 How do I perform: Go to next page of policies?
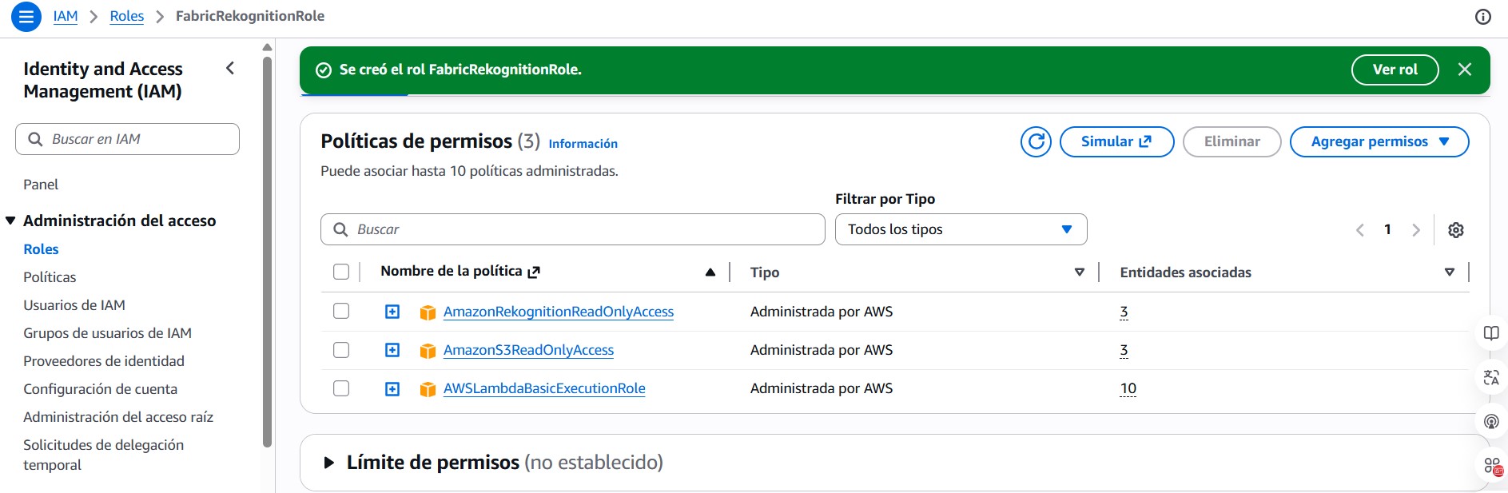pos(1416,230)
